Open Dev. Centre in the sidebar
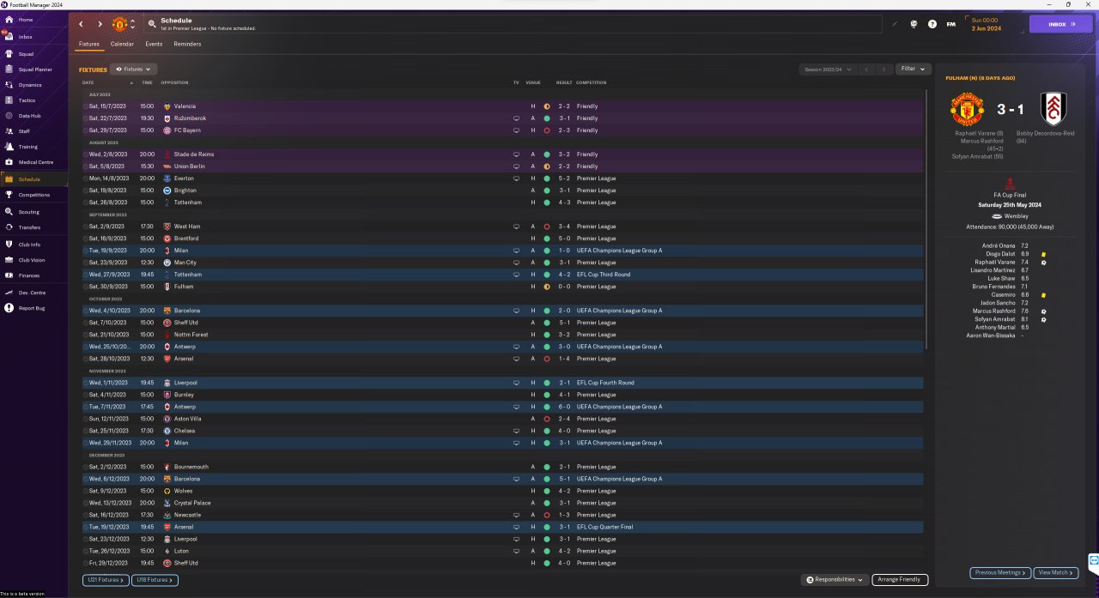Viewport: 1099px width, 598px height. point(31,293)
